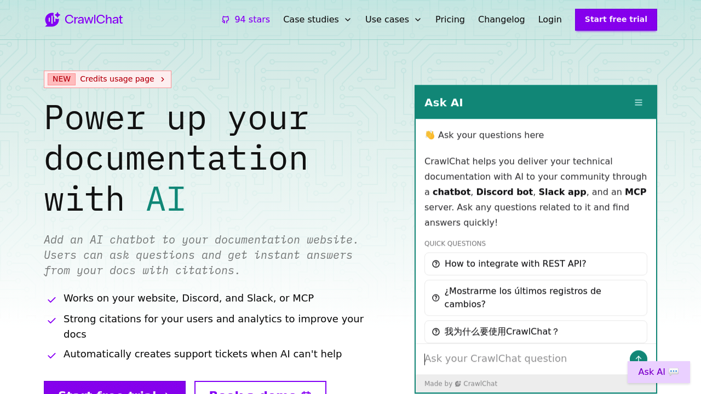The width and height of the screenshot is (701, 394).
Task: Open the Pricing page
Action: [x=450, y=19]
